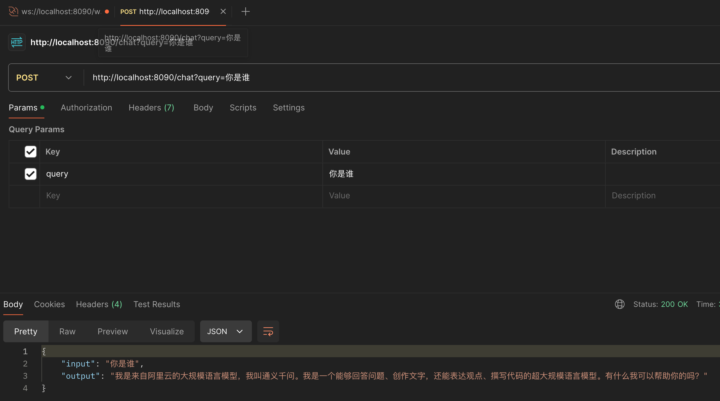Image resolution: width=720 pixels, height=401 pixels.
Task: Open the JSON format dropdown
Action: (225, 331)
